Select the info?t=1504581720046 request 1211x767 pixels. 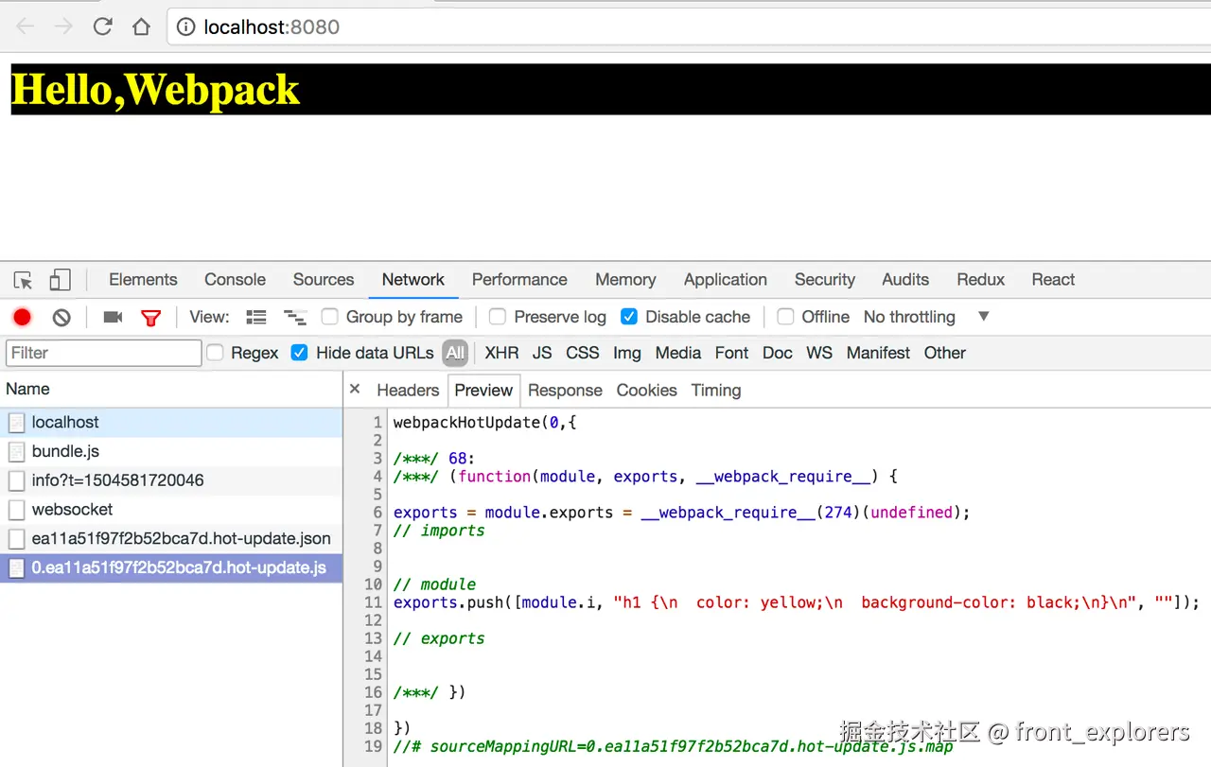click(x=171, y=480)
